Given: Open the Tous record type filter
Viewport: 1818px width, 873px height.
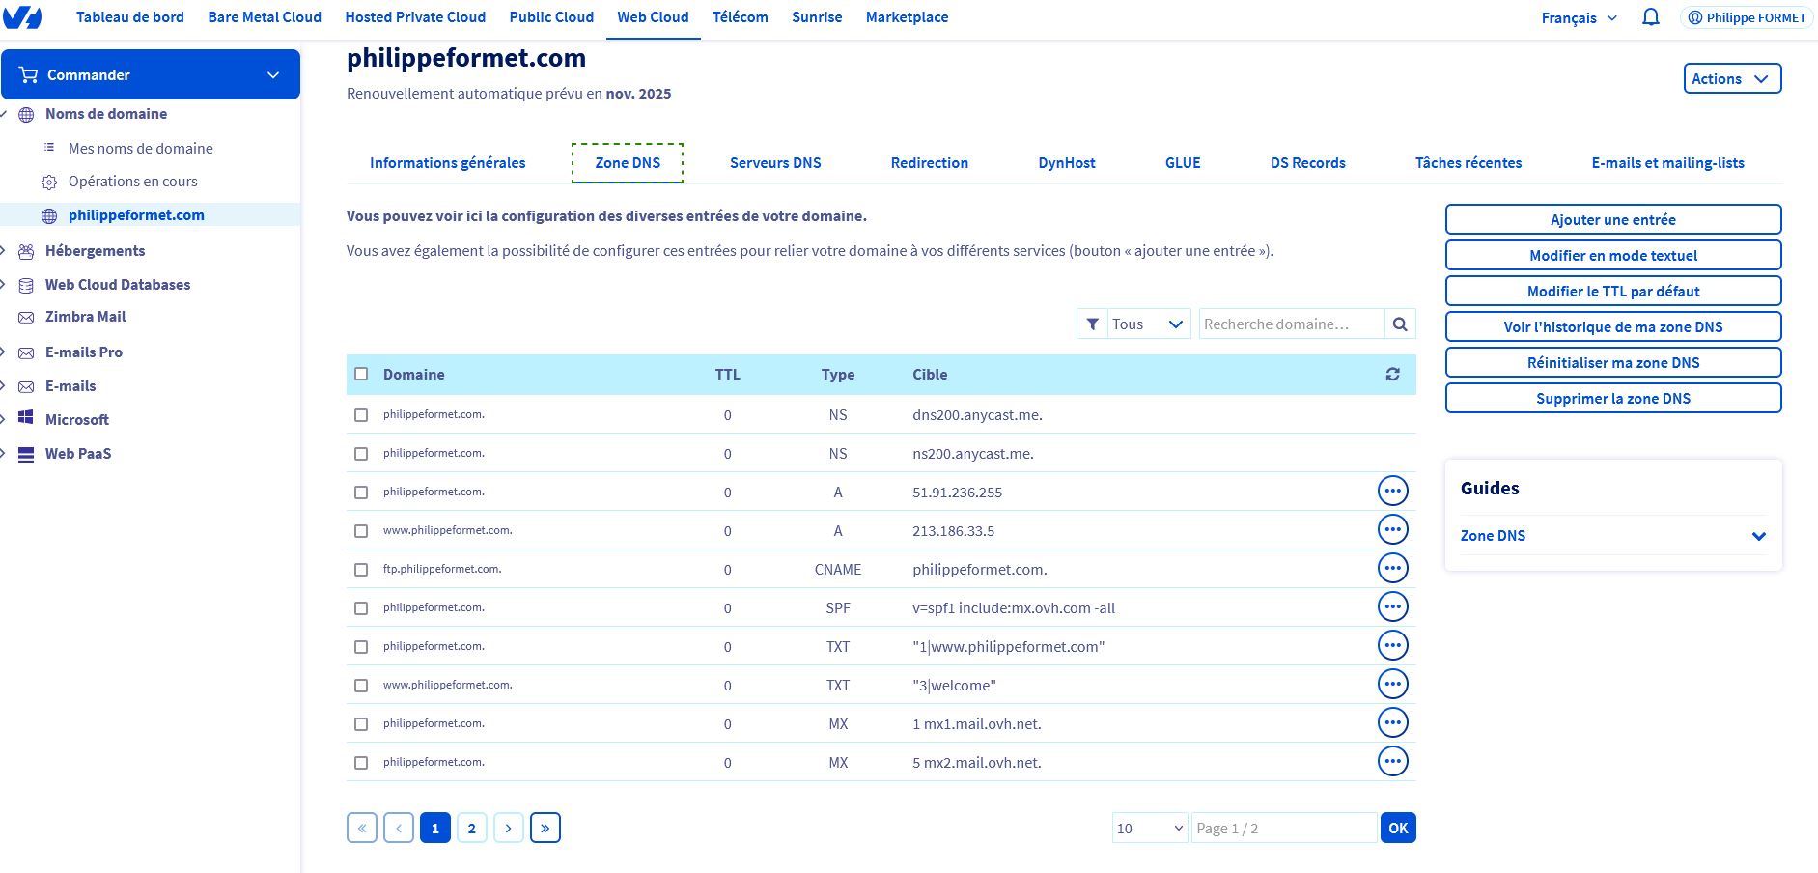Looking at the screenshot, I should (1133, 324).
